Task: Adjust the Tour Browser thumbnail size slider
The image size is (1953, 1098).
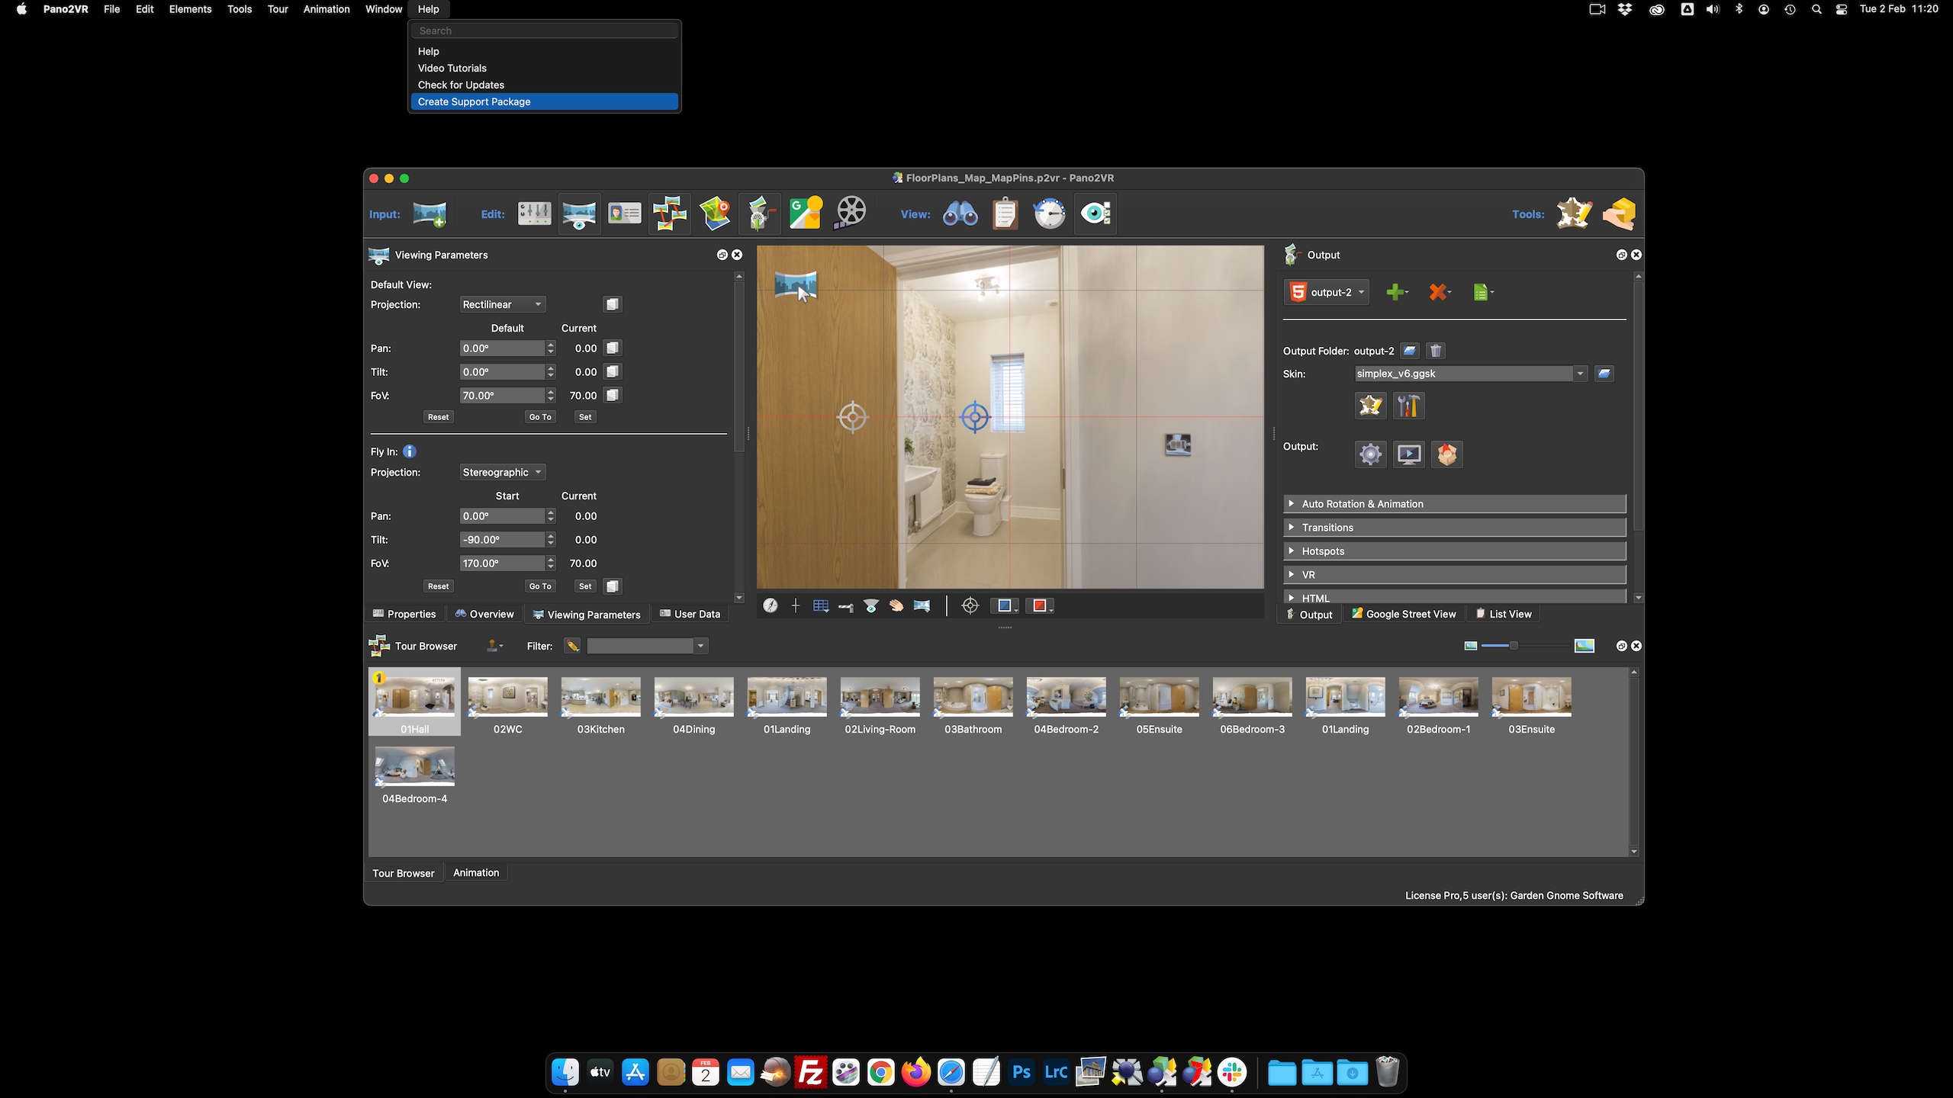Action: click(1514, 646)
